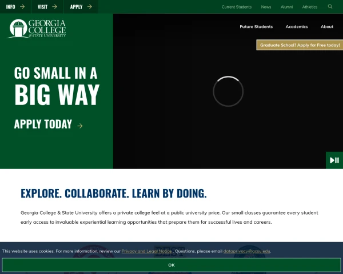The width and height of the screenshot is (343, 274).
Task: Visit the Alumni page
Action: point(286,7)
